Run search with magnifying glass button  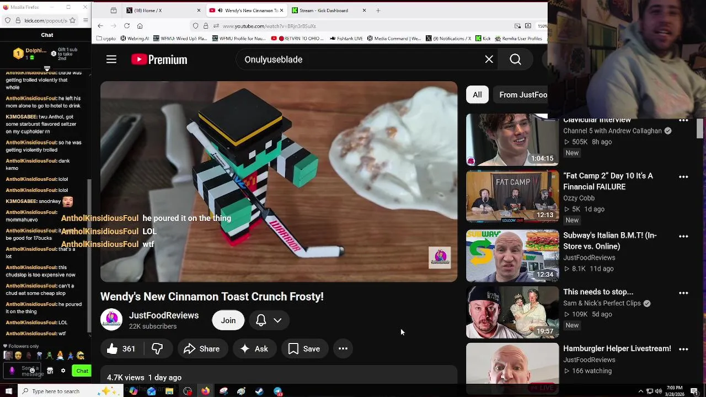point(515,60)
